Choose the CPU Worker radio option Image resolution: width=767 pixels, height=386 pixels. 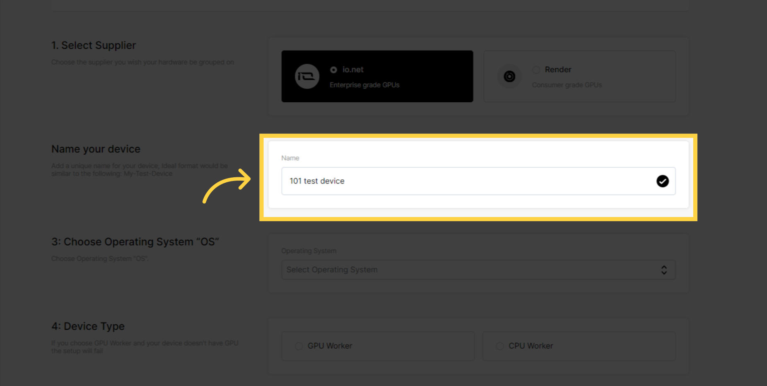[500, 346]
